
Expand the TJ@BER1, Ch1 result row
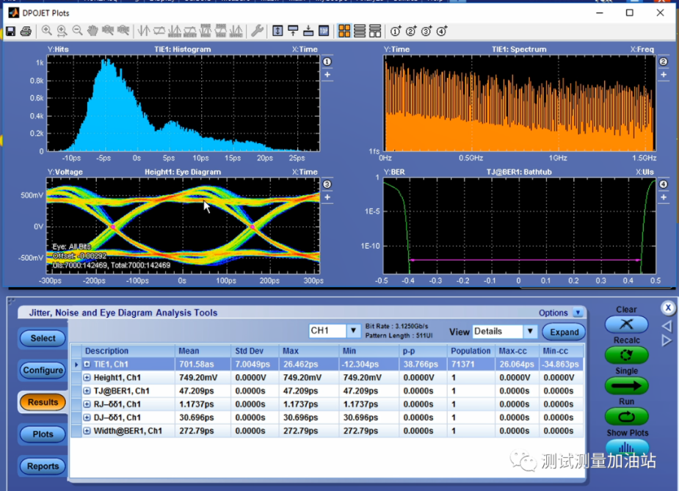(x=87, y=391)
